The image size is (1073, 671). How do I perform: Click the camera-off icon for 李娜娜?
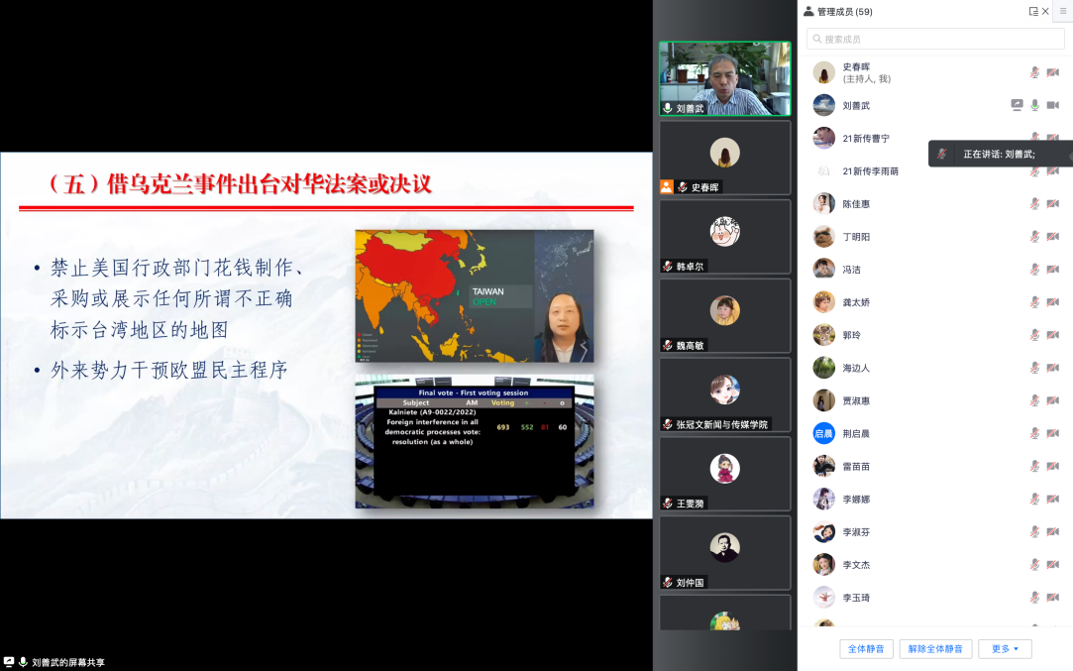[x=1052, y=499]
